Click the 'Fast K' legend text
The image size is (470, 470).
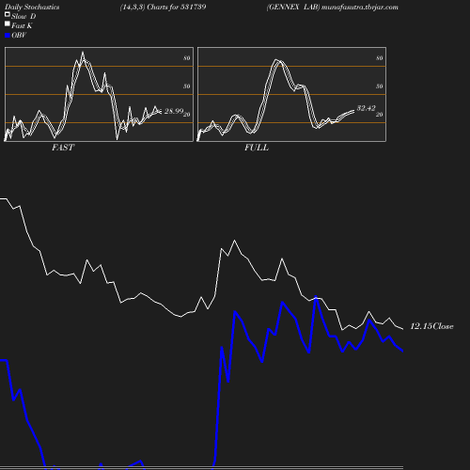click(22, 25)
